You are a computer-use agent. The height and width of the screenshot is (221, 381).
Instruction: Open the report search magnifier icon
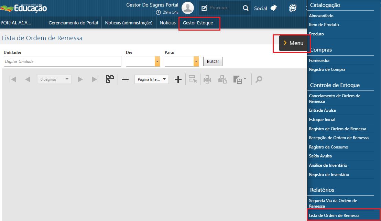point(259,79)
